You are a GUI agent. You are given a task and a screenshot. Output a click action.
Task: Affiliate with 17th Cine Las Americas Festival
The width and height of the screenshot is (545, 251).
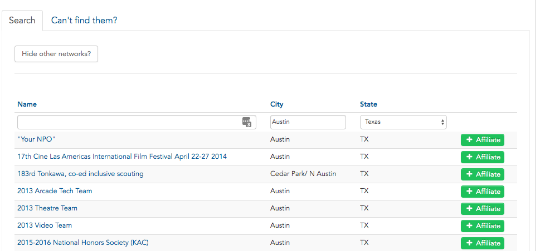click(483, 157)
